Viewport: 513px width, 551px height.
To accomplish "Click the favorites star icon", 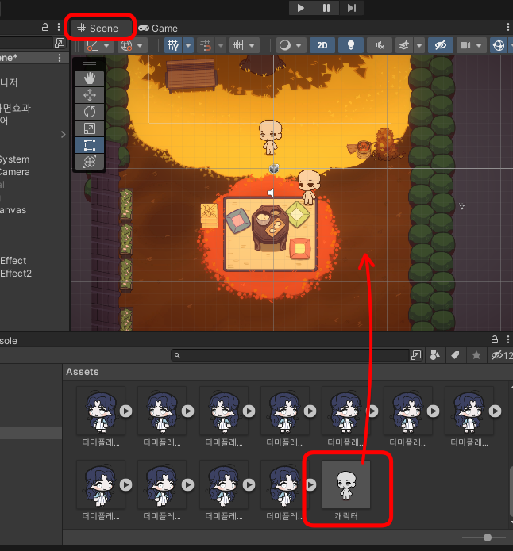I will click(x=476, y=355).
